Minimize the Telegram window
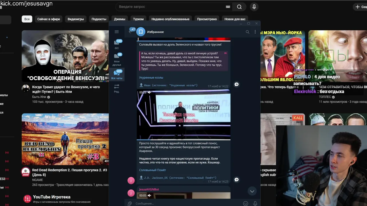 241,23
